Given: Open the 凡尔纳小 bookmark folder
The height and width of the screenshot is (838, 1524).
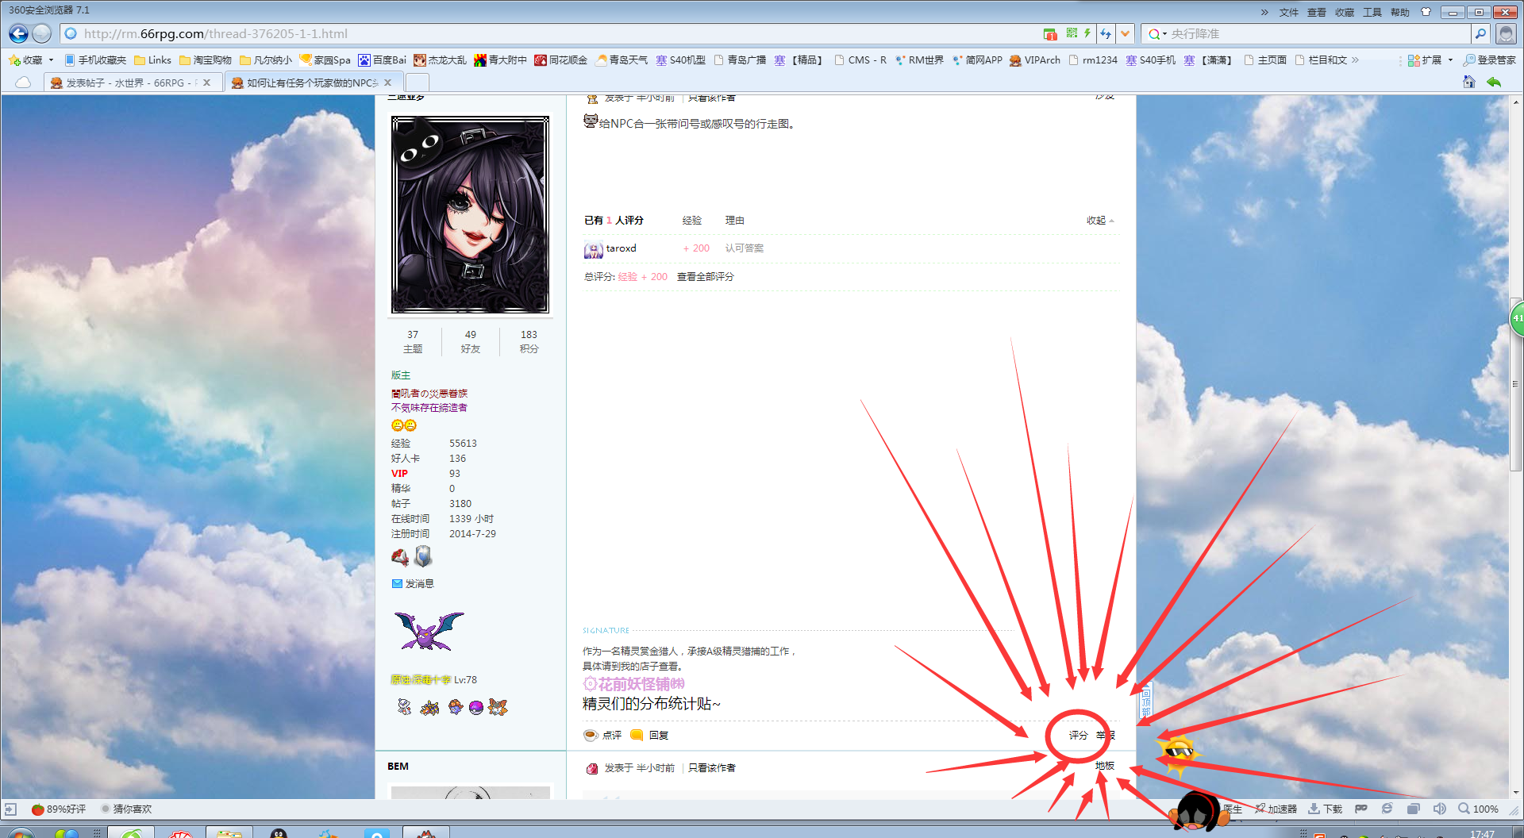Looking at the screenshot, I should coord(266,60).
